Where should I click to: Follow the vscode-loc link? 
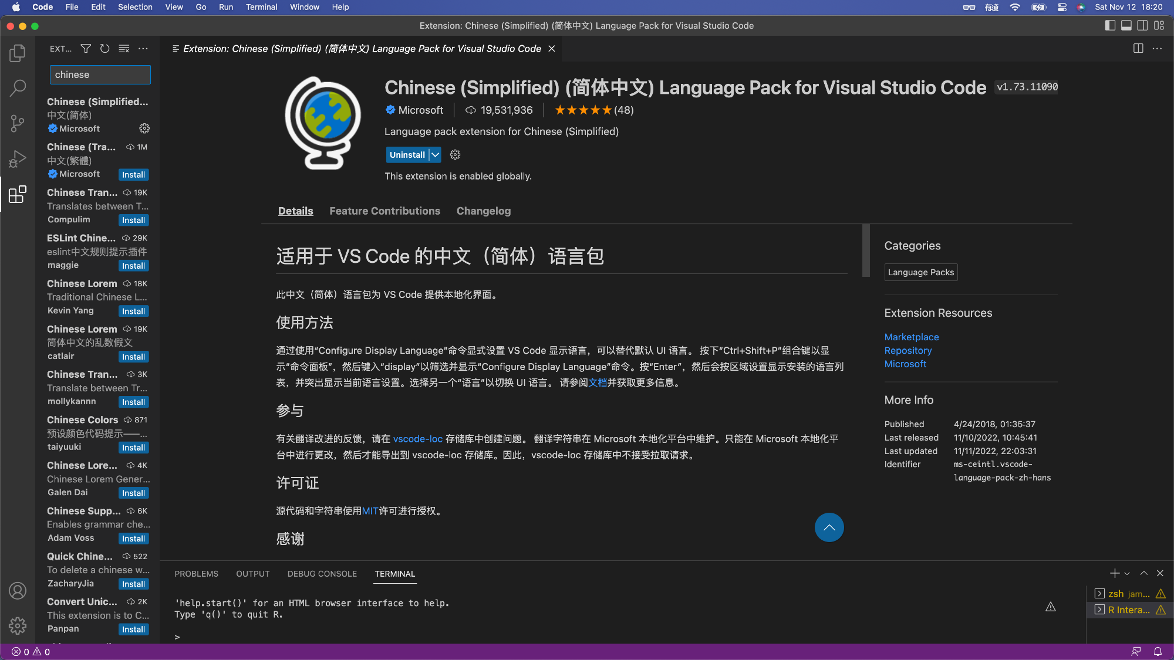418,439
